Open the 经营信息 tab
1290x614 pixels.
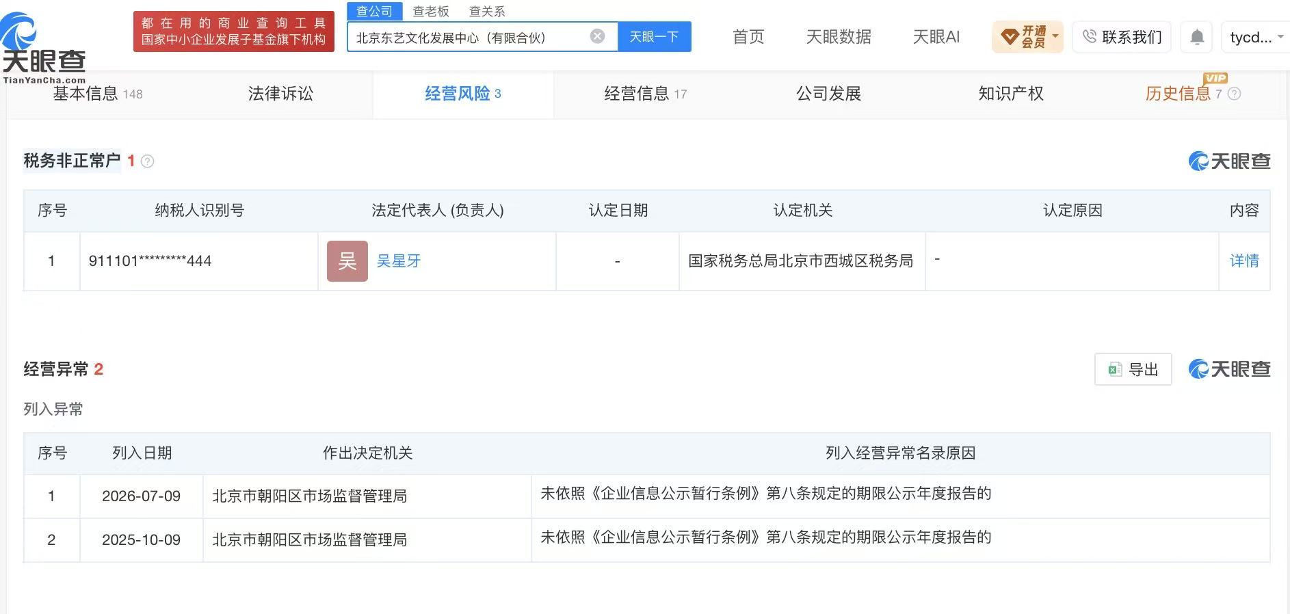point(645,94)
